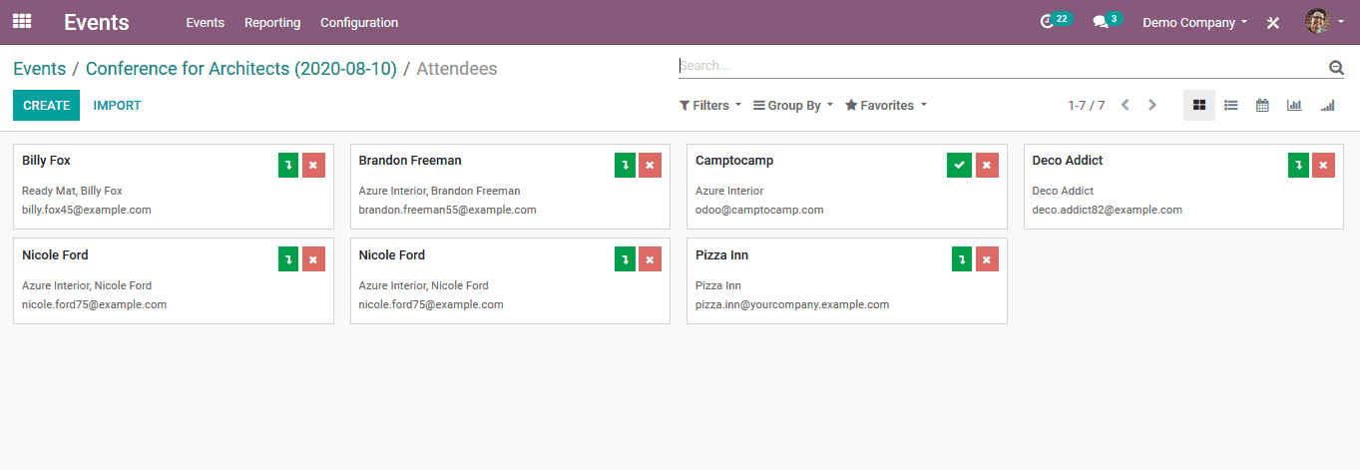Image resolution: width=1360 pixels, height=470 pixels.
Task: Switch to graph view
Action: point(1294,105)
